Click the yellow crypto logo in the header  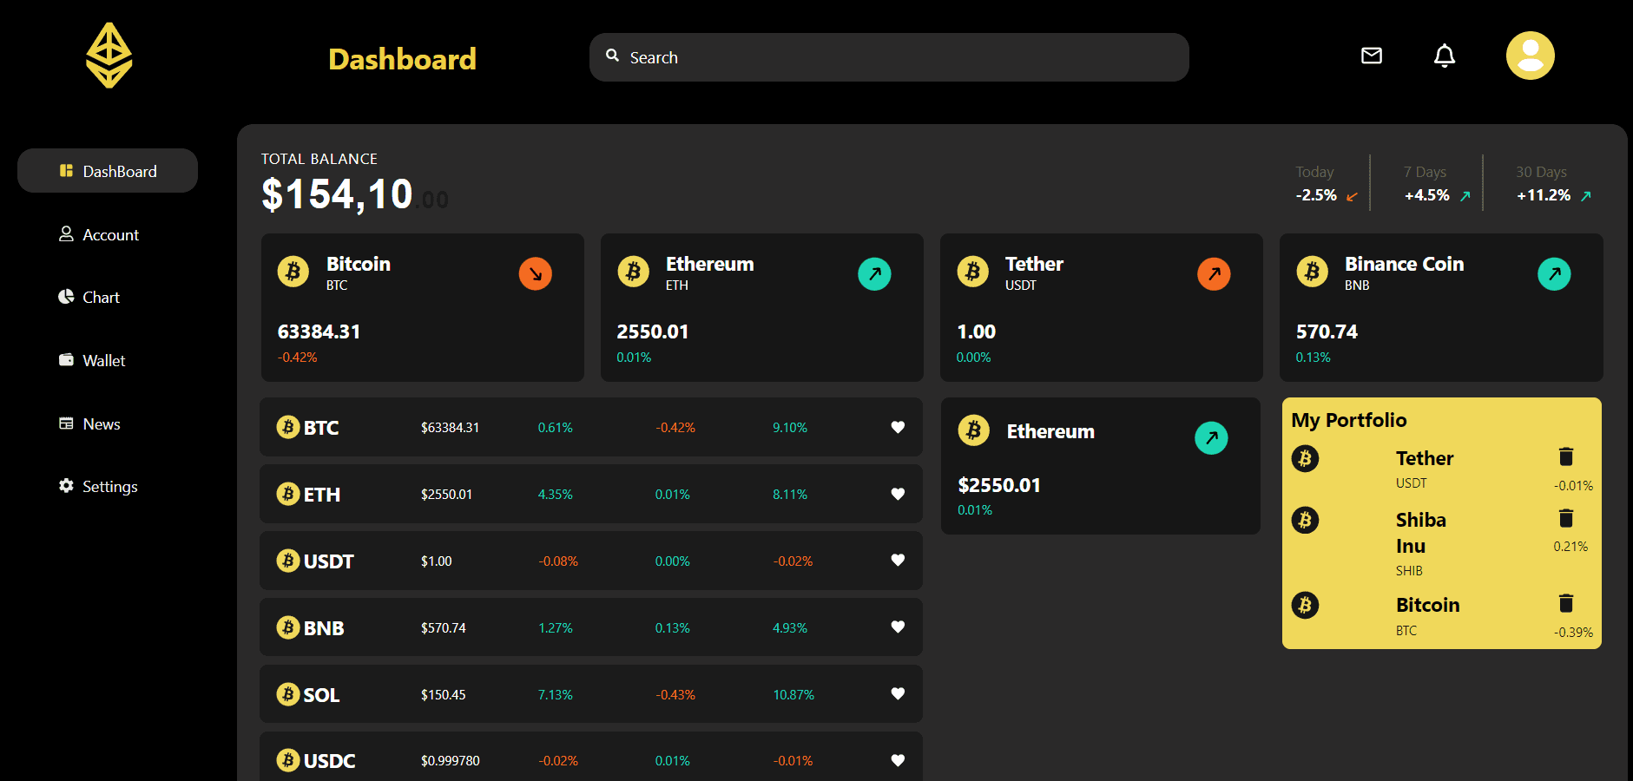(109, 56)
